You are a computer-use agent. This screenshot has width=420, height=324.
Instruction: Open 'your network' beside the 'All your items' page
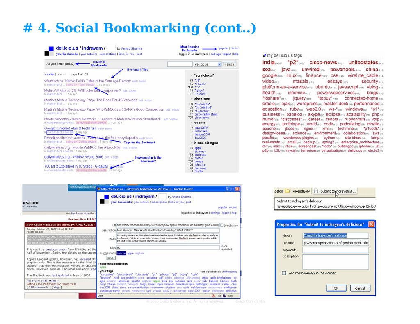tap(89, 54)
